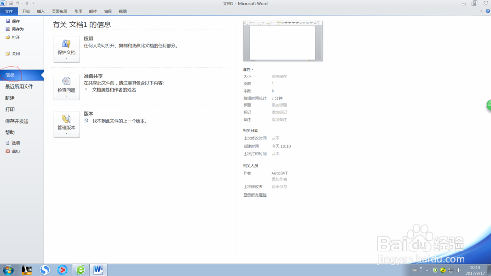Open the 保护文档 dropdown button
Viewport: 491px width, 276px height.
click(x=66, y=50)
